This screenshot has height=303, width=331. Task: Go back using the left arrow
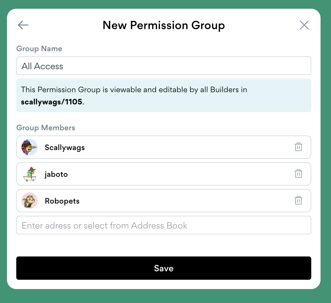[23, 25]
